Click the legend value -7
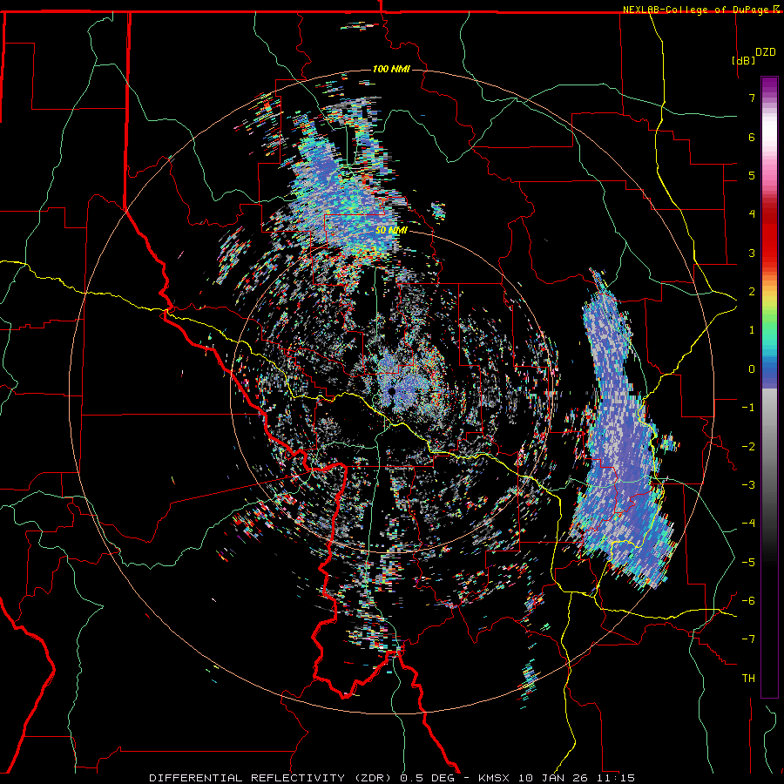Image resolution: width=784 pixels, height=784 pixels. point(748,639)
